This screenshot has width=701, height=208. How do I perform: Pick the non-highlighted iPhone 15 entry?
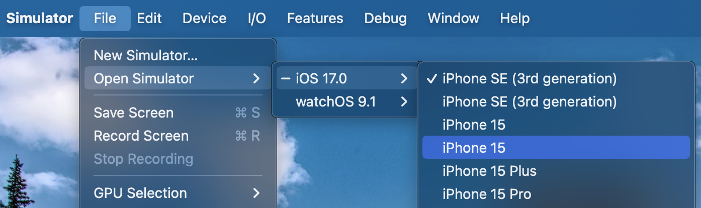tap(474, 125)
